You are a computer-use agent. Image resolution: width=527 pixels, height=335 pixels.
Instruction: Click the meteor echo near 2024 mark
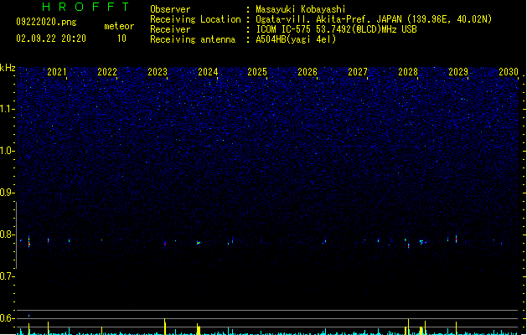pos(199,242)
